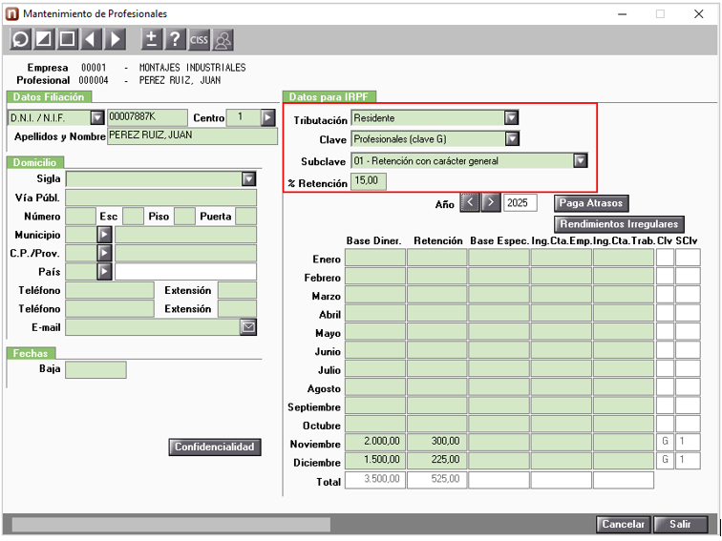Click the first Extensión input field
The width and height of the screenshot is (722, 541).
pos(237,290)
